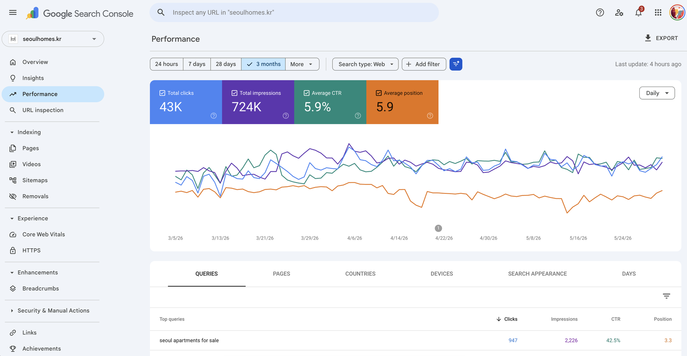Click the annotation marker on the chart
Viewport: 687px width, 356px height.
tap(438, 228)
